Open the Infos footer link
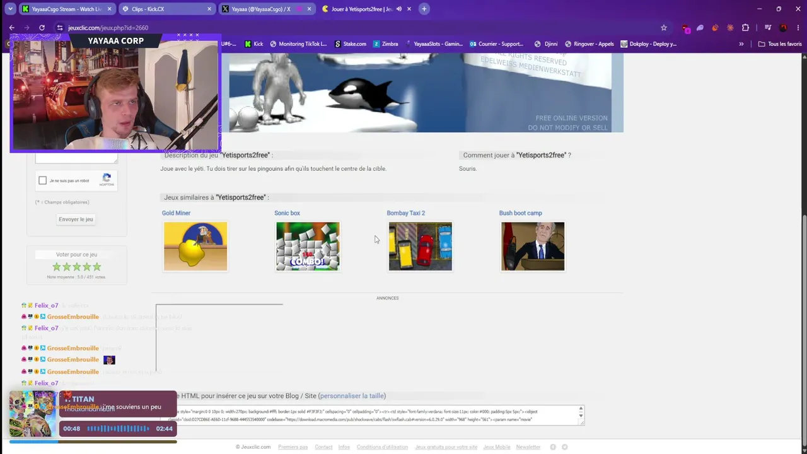 344,447
